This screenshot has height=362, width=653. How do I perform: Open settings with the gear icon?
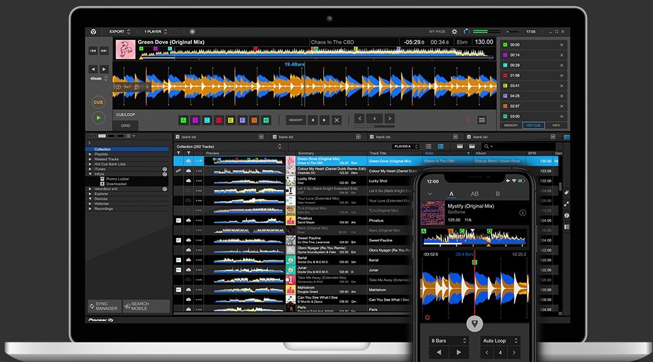tap(454, 31)
